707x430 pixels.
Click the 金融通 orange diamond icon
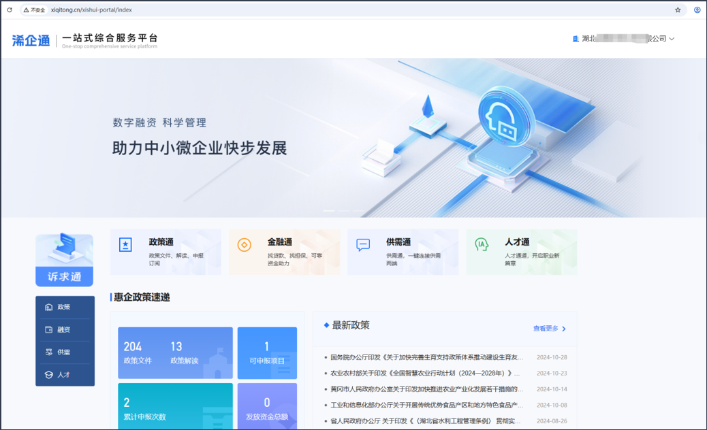point(245,244)
